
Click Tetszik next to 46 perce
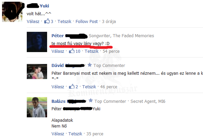89,87
